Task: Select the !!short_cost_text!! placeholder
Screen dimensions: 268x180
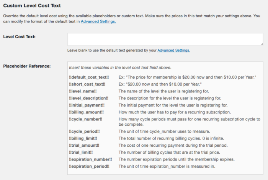Action: [87, 84]
